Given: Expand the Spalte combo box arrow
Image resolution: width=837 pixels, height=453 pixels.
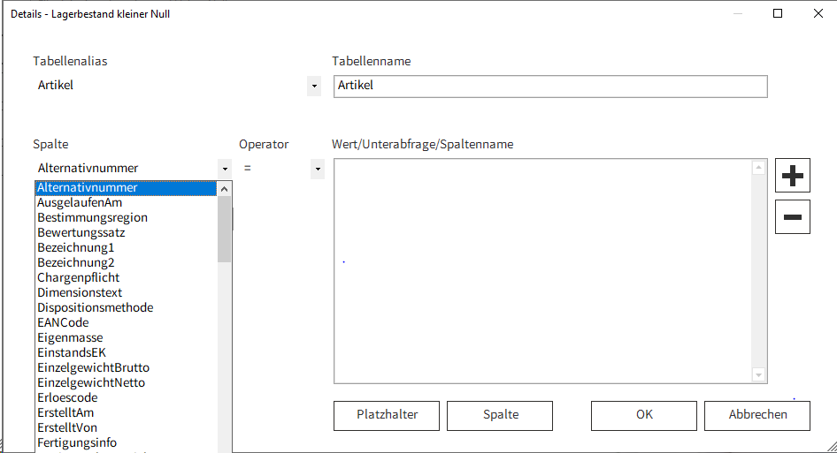Looking at the screenshot, I should 225,169.
